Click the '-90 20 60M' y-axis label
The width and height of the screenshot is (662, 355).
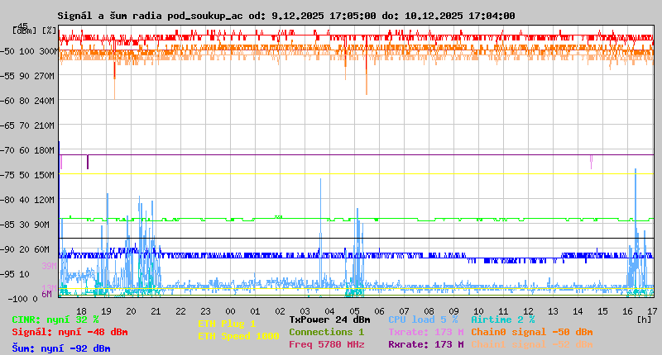tap(25, 249)
